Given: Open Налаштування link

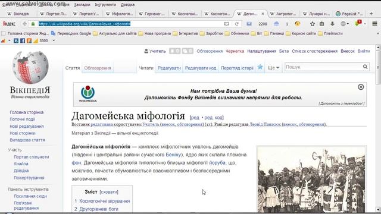Looking at the screenshot, I should (x=262, y=51).
